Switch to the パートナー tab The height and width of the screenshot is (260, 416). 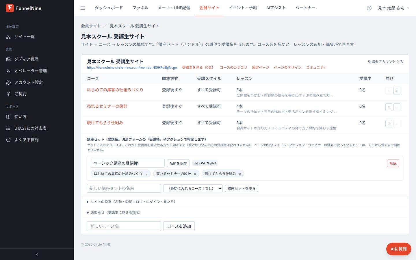coord(305,8)
